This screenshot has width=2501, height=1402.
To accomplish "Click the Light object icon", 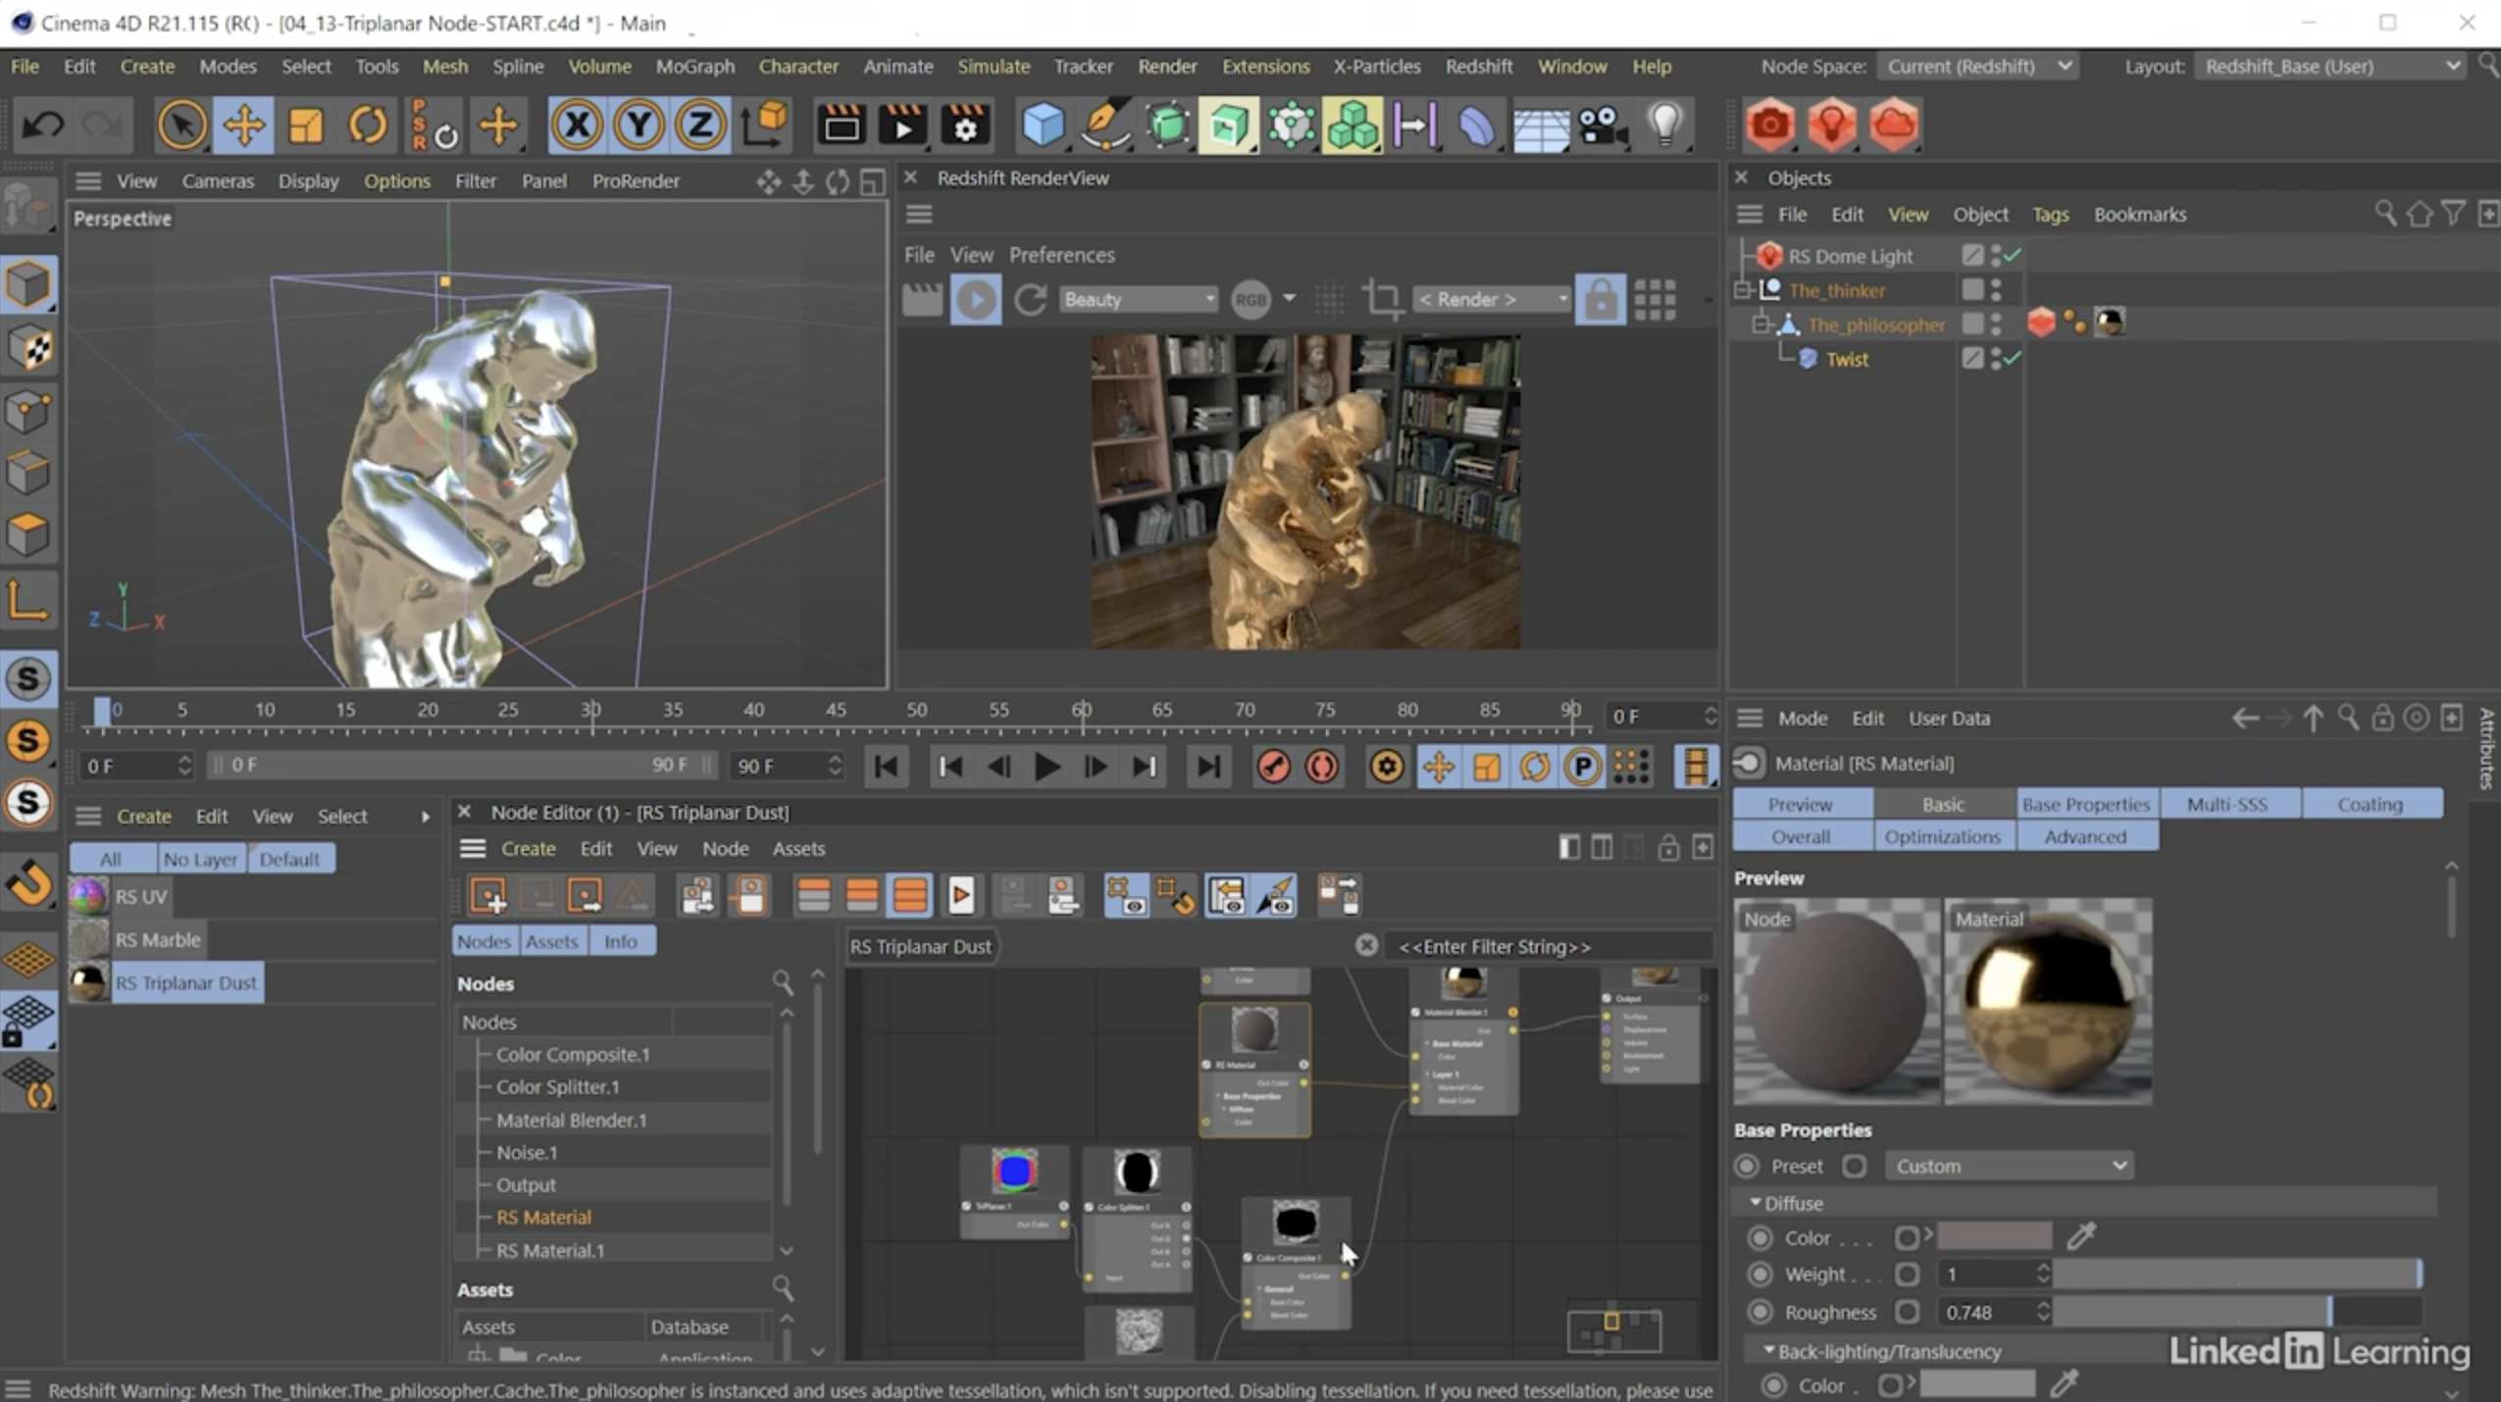I will click(1664, 125).
